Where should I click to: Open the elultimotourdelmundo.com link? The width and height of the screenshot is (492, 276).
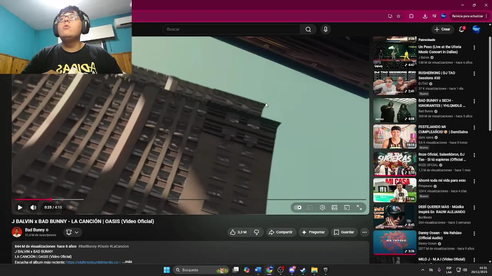tap(93, 262)
